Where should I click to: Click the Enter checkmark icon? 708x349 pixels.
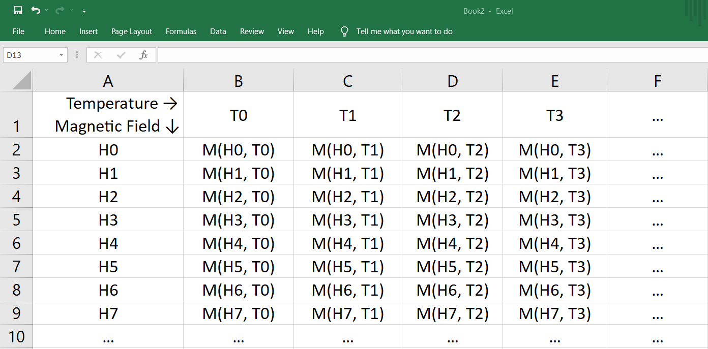click(x=121, y=55)
